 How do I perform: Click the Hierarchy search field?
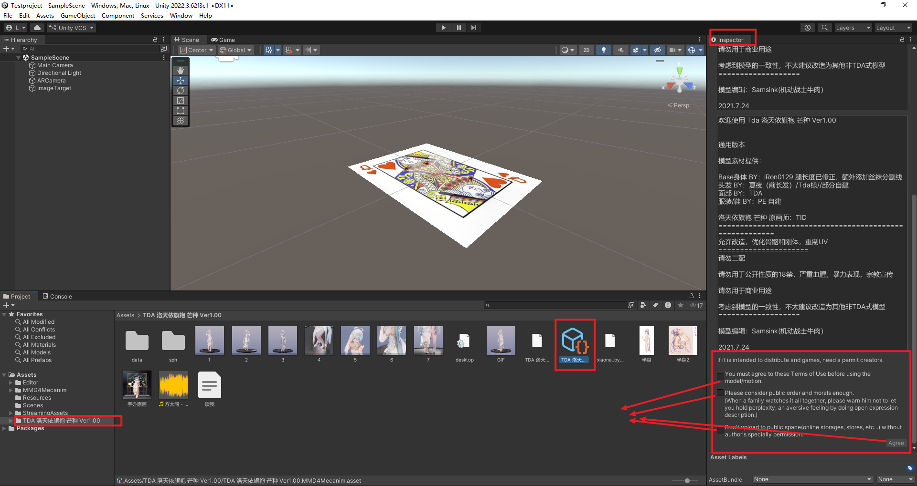point(91,49)
